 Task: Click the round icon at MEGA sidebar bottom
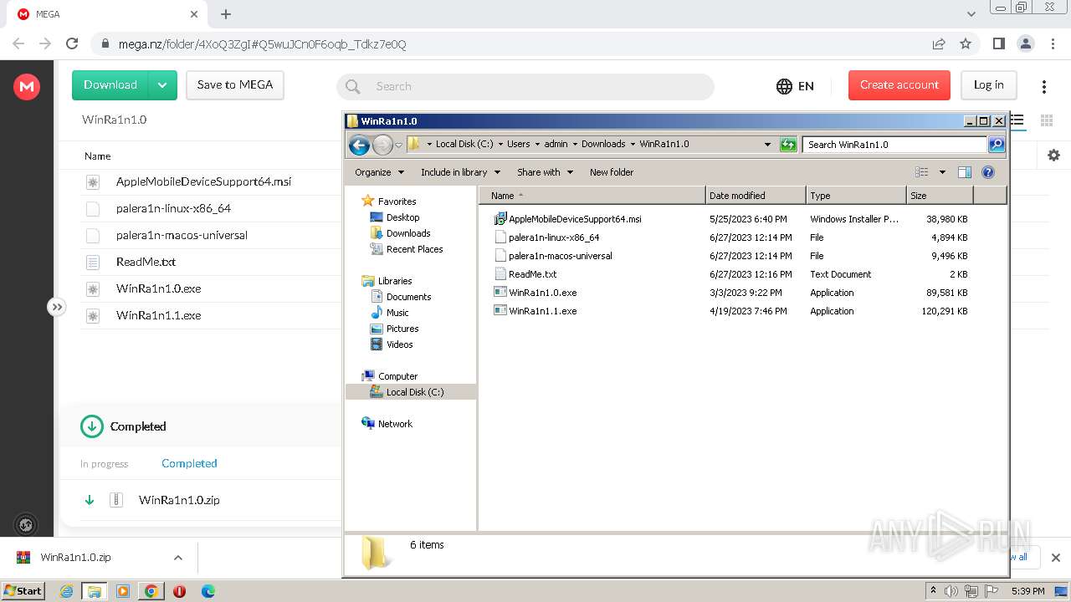click(x=26, y=525)
